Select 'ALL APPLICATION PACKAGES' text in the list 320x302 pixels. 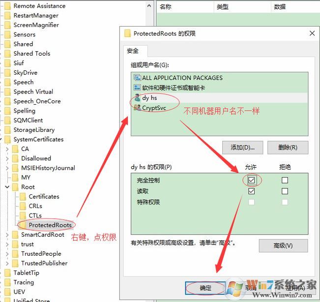[x=182, y=78]
